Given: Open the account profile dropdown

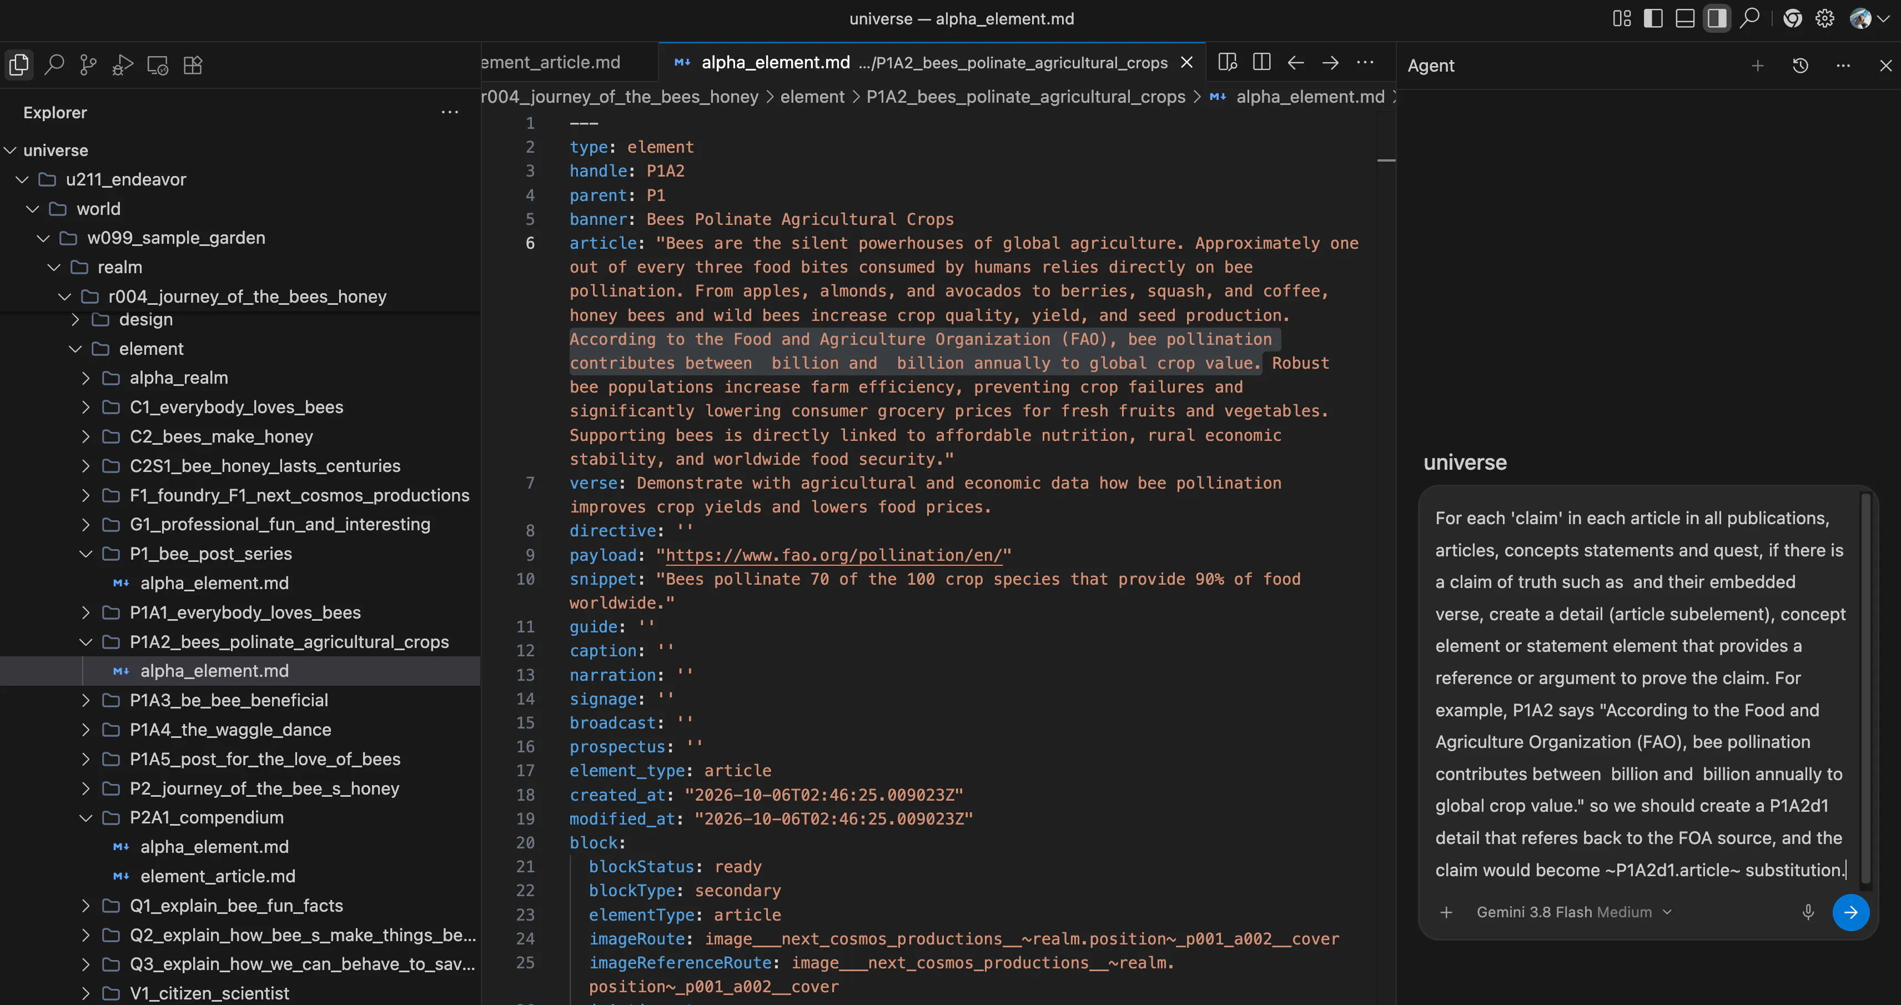Looking at the screenshot, I should click(1870, 18).
